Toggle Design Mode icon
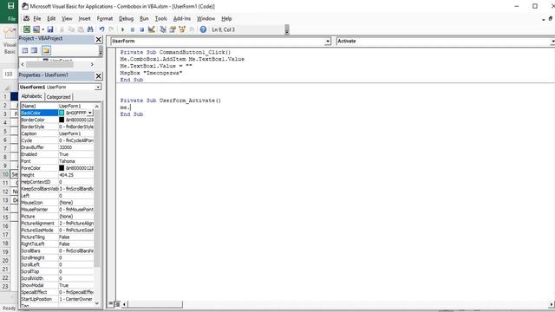The height and width of the screenshot is (312, 555). 151,29
